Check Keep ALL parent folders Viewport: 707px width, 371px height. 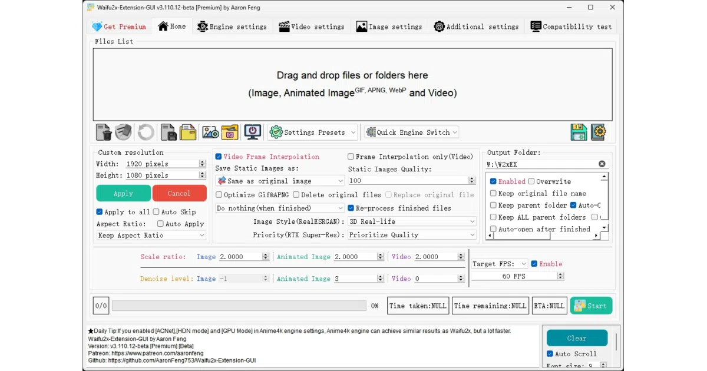point(493,217)
